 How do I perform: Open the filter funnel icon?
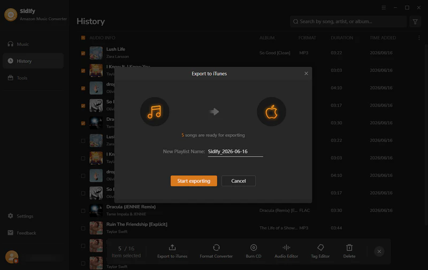(415, 21)
